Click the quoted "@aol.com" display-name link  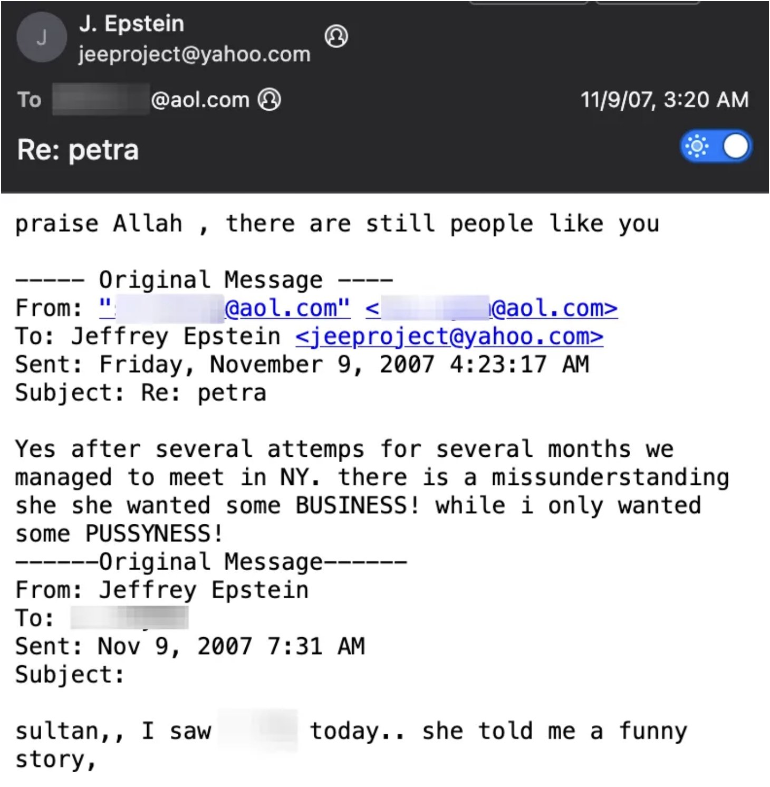[225, 309]
